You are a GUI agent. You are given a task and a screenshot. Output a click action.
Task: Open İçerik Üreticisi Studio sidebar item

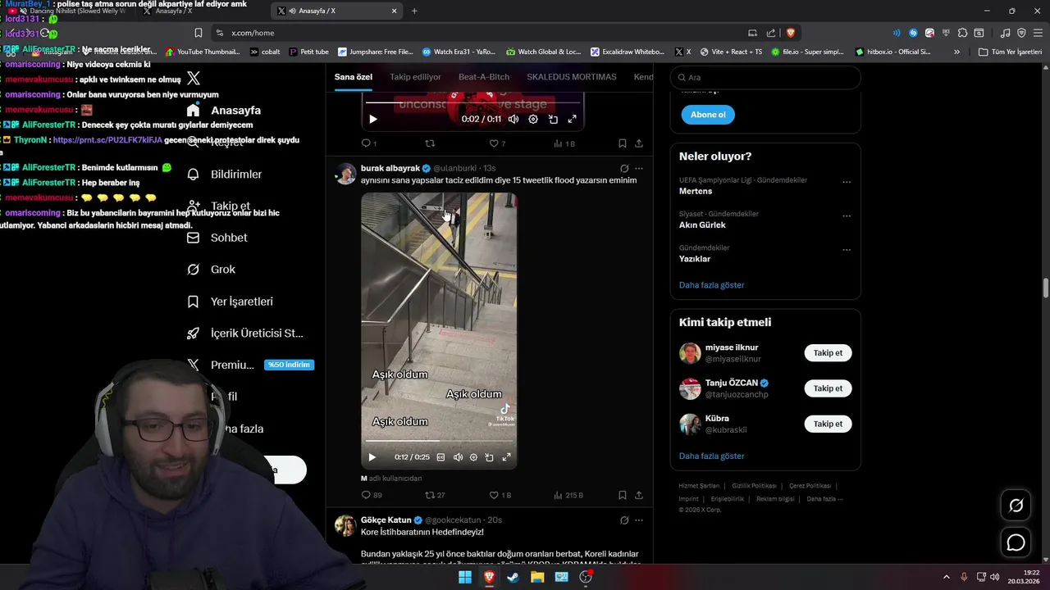pos(244,334)
